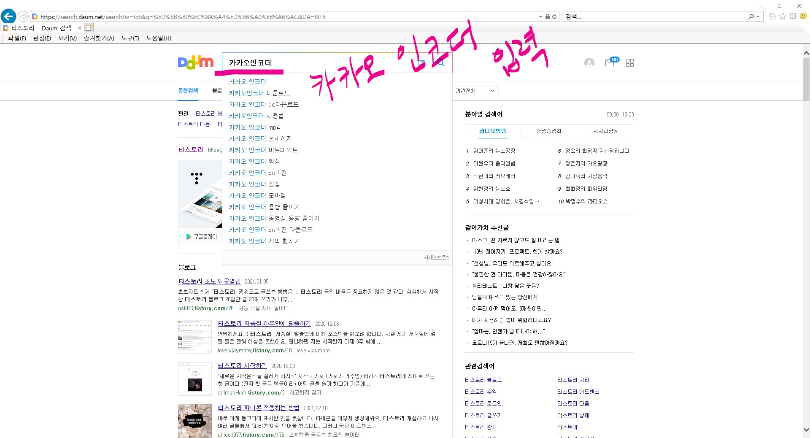Open the browser home icon
Image resolution: width=810 pixels, height=438 pixels.
772,16
